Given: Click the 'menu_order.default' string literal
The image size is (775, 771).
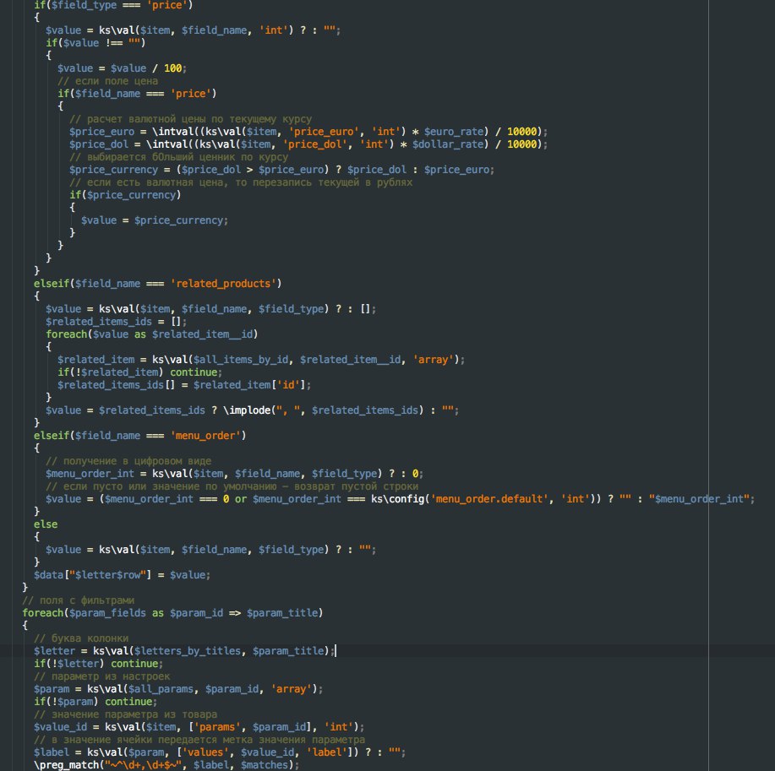Looking at the screenshot, I should click(x=489, y=499).
